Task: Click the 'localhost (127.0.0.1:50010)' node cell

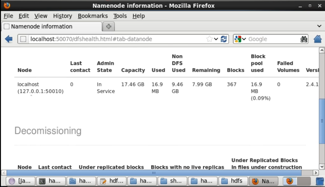Action: [40, 88]
